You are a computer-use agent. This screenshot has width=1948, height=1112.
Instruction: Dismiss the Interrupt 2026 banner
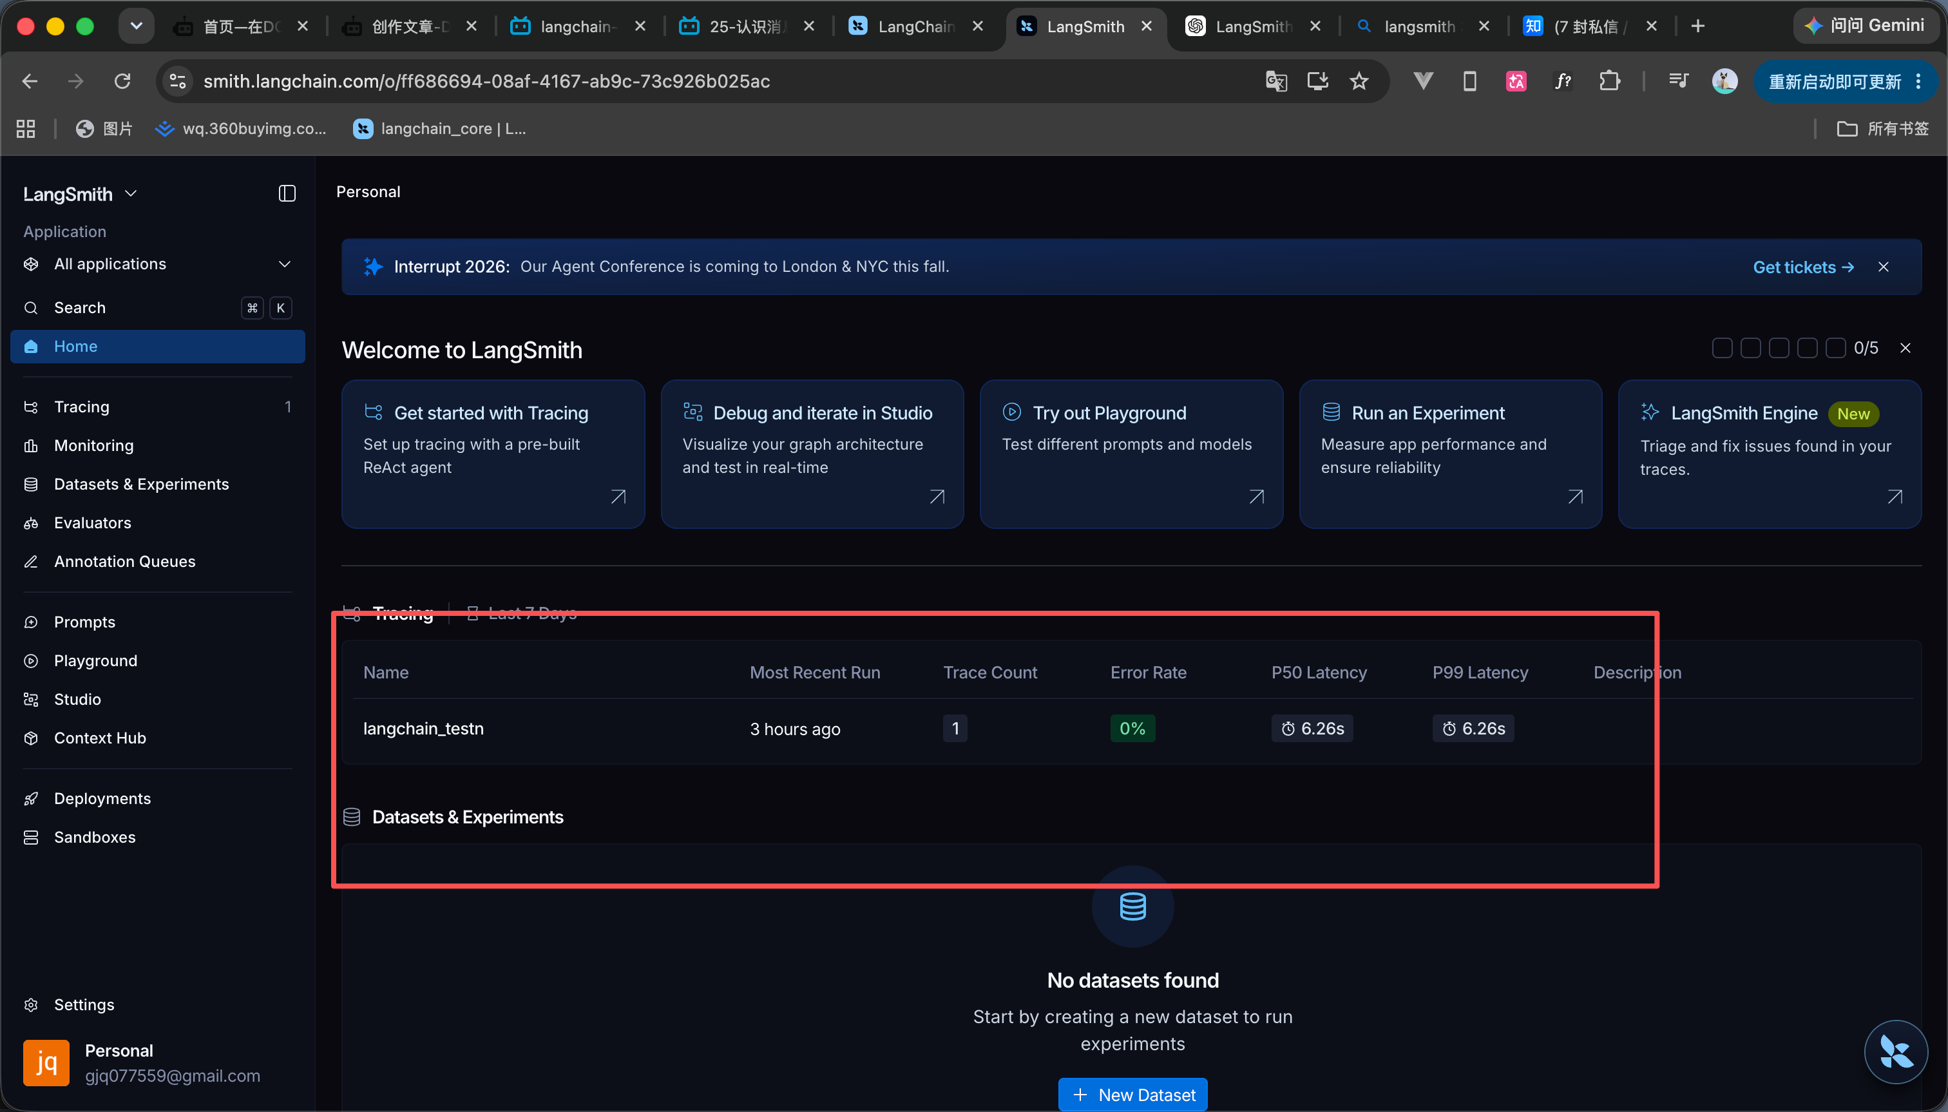tap(1883, 267)
